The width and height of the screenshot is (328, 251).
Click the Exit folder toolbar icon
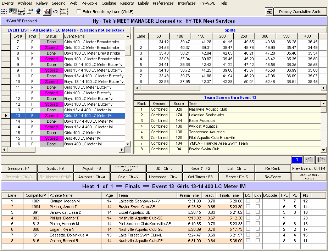(x=63, y=11)
